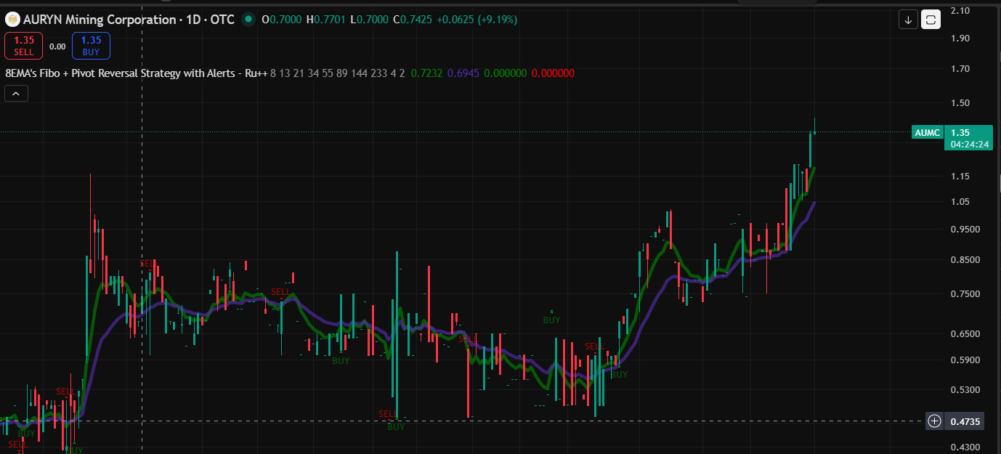1001x454 pixels.
Task: Click the 1.35 current price countdown label
Action: pyautogui.click(x=970, y=138)
